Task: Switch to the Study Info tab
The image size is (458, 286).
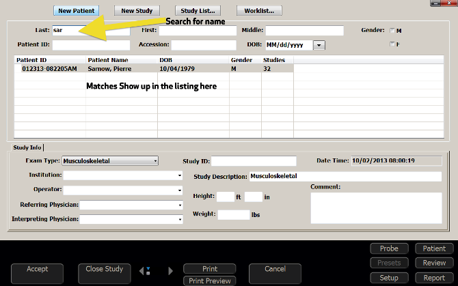Action: (x=27, y=147)
